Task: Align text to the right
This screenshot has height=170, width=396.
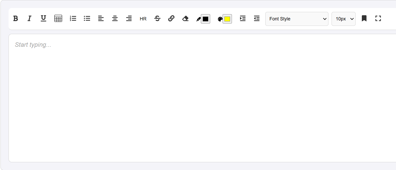Action: [129, 19]
